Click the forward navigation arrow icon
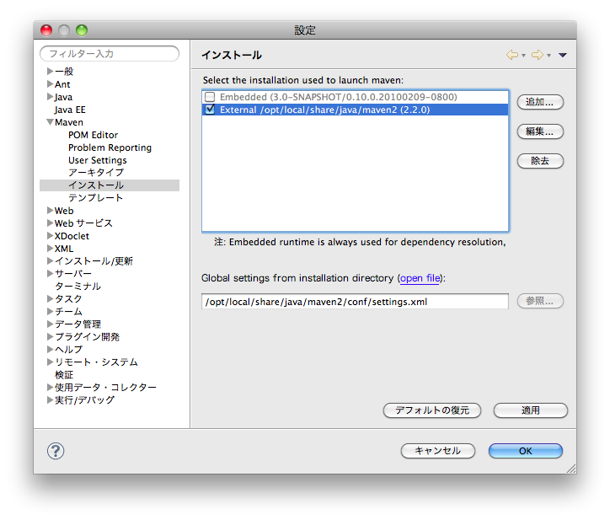The height and width of the screenshot is (520, 610). coord(537,56)
